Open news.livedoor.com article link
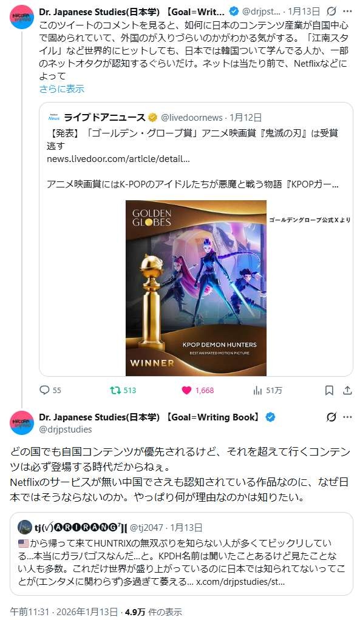Viewport: 357px width, 620px height. (x=118, y=159)
